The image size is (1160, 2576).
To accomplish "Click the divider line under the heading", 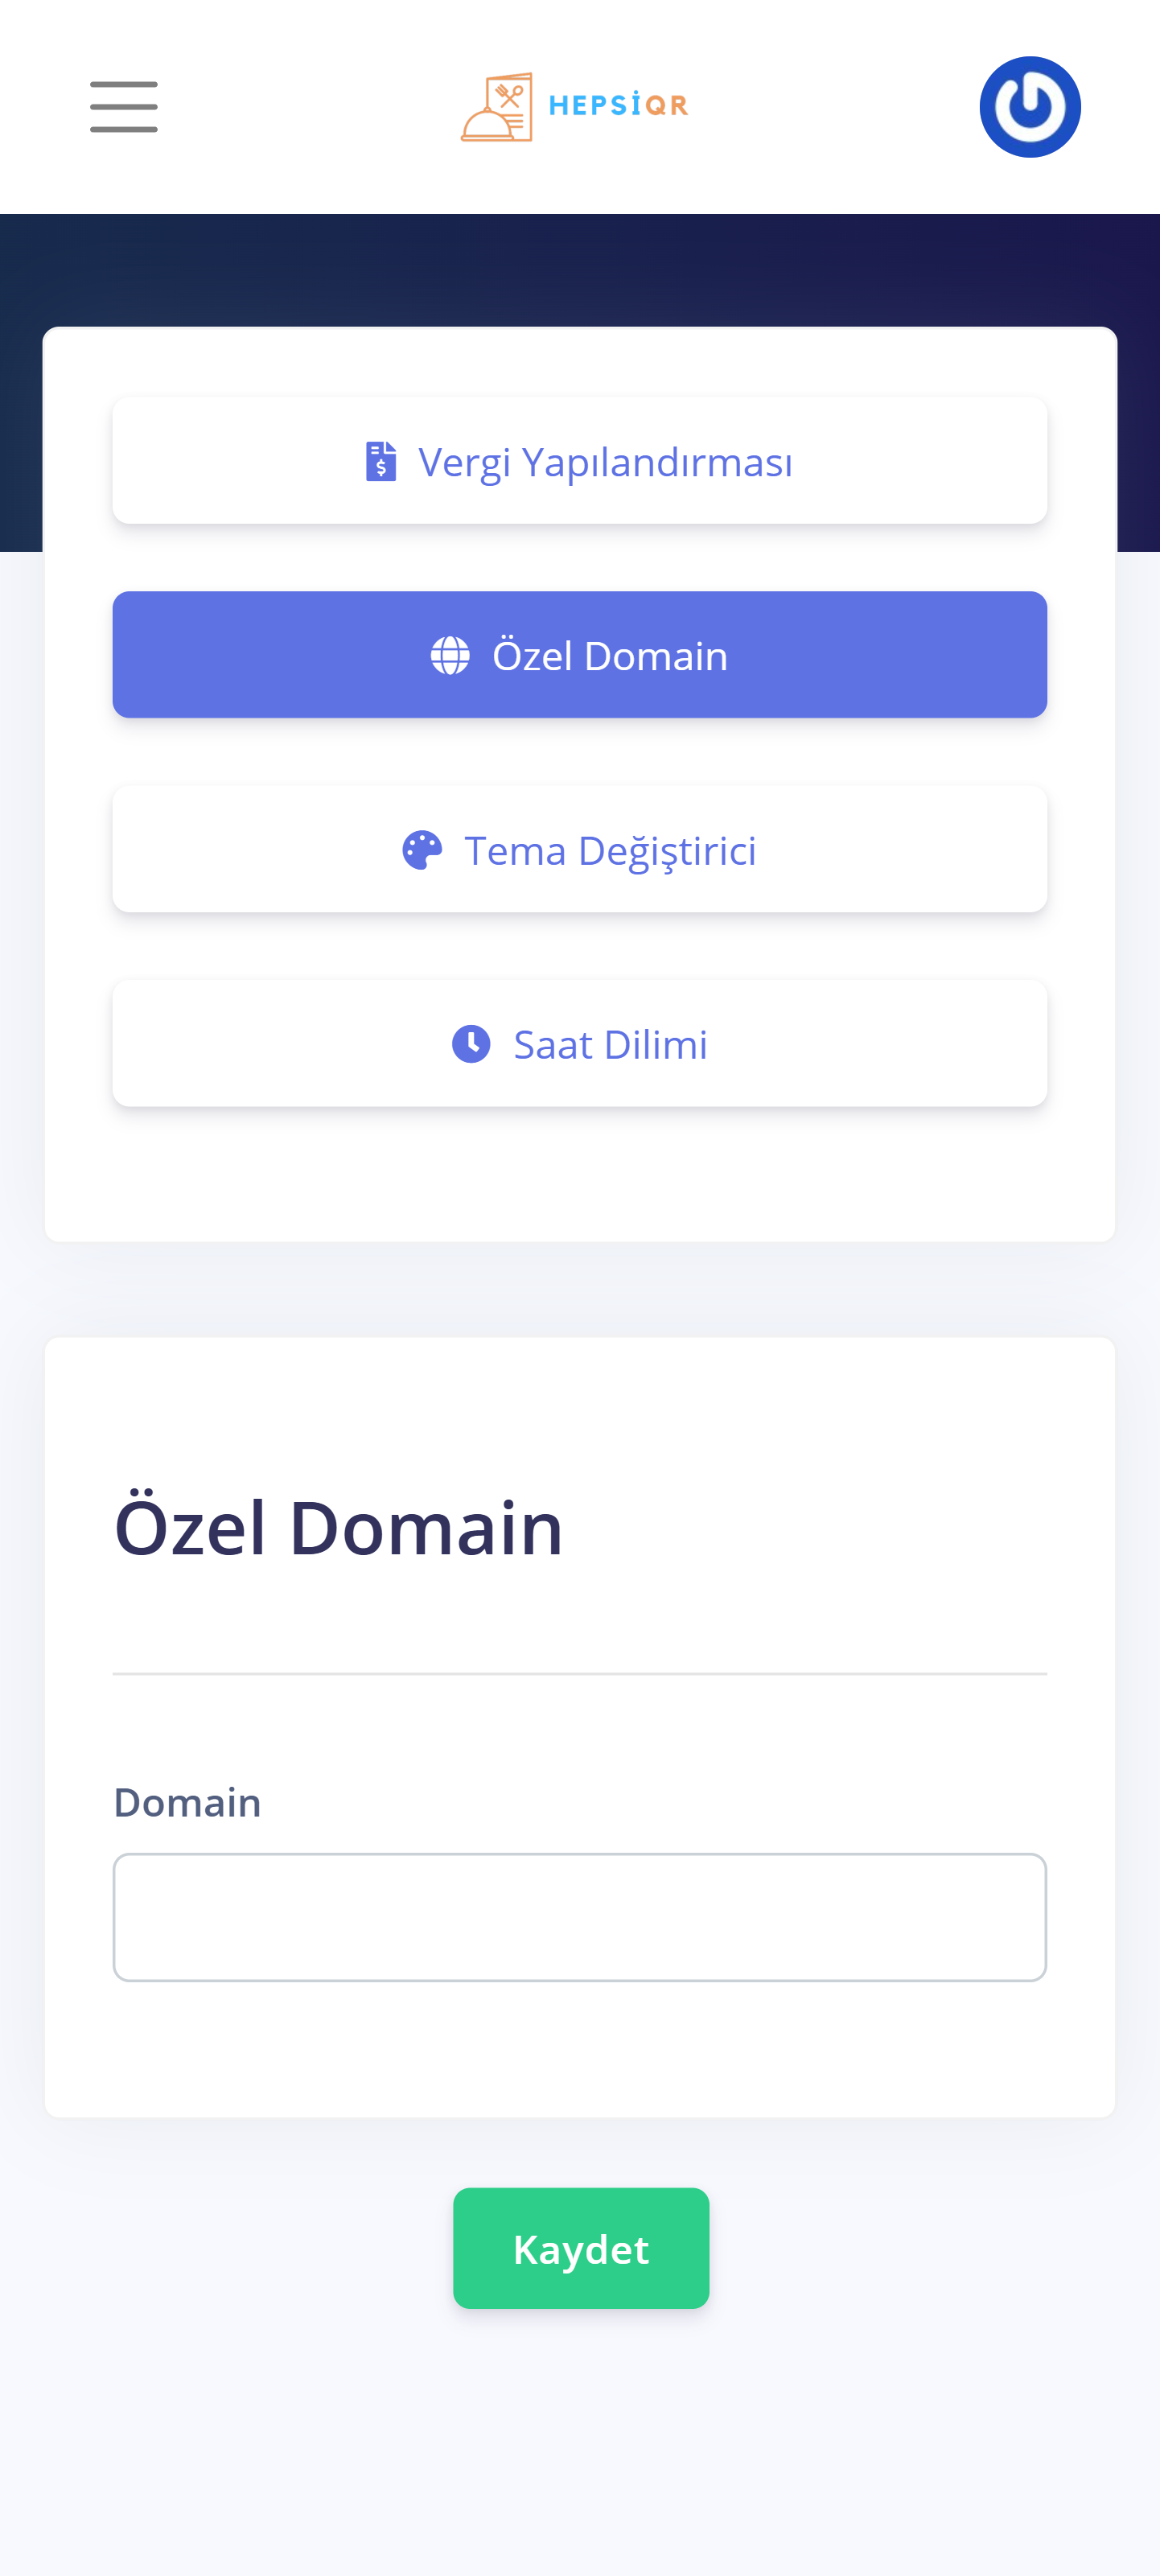I will tap(580, 1673).
